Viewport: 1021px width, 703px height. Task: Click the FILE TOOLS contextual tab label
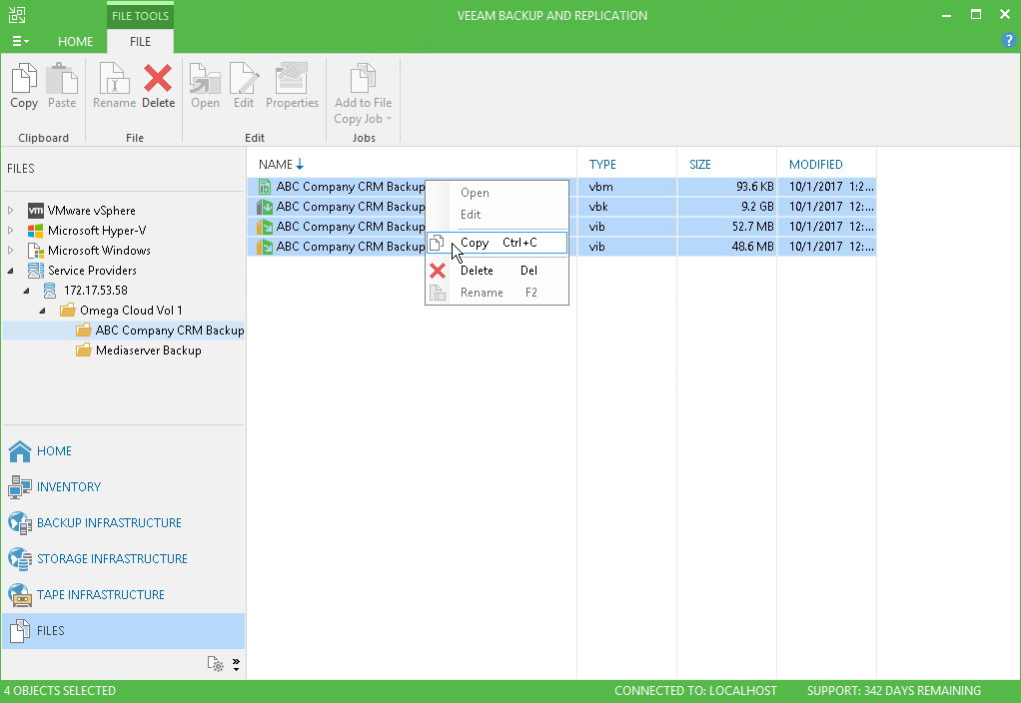pos(140,16)
